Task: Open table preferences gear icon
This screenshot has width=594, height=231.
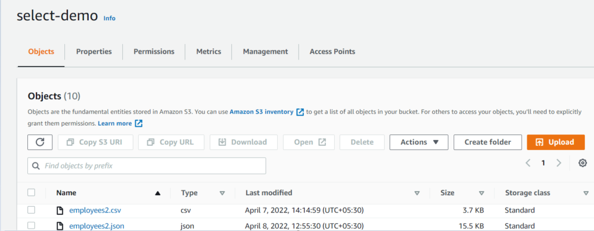Action: pos(582,163)
